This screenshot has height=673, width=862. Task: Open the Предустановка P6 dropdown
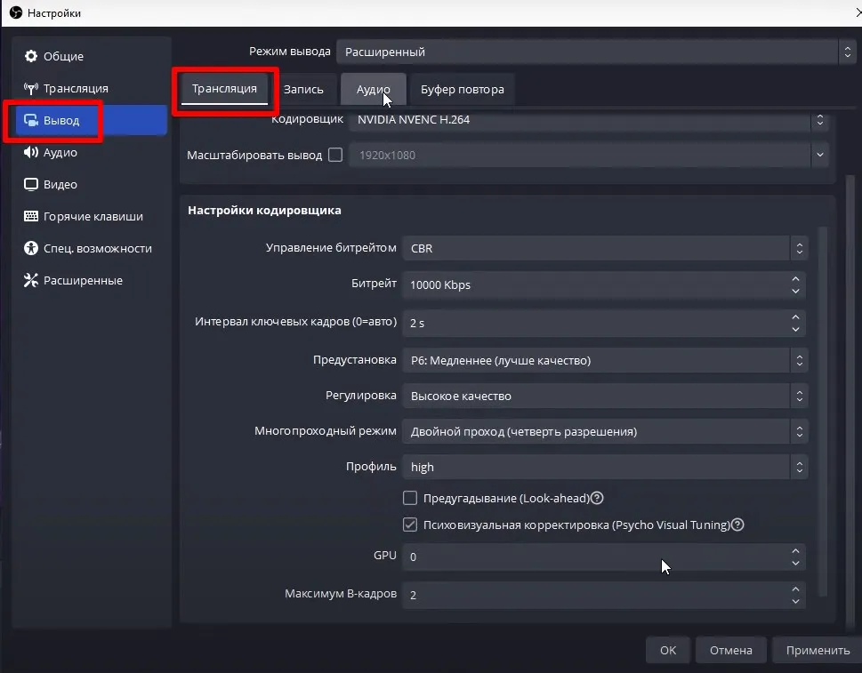pyautogui.click(x=605, y=360)
